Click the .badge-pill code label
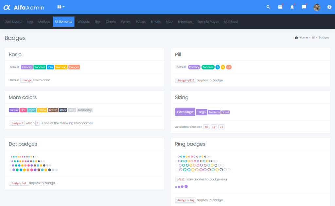This screenshot has height=206, width=335. pyautogui.click(x=185, y=80)
